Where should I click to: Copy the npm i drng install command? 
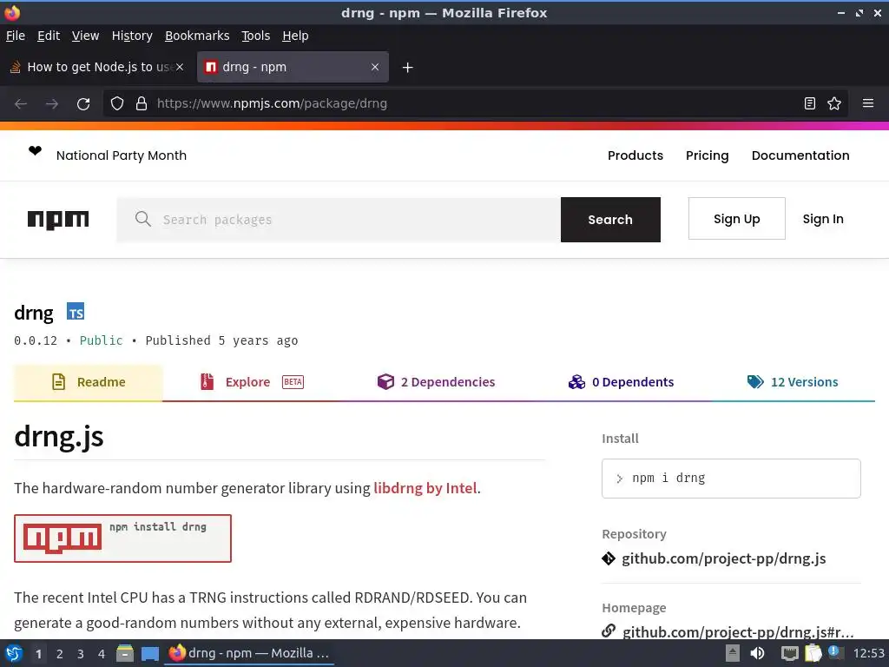coord(731,479)
